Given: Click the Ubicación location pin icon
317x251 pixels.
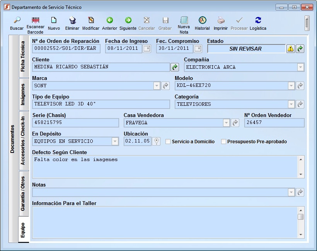Looking at the screenshot, I should [x=156, y=141].
